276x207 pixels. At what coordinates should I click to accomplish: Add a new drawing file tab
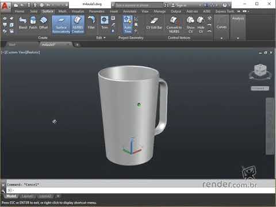pyautogui.click(x=77, y=45)
